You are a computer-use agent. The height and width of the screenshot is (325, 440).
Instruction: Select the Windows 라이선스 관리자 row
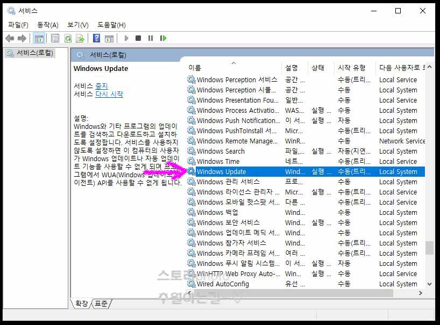(306, 192)
